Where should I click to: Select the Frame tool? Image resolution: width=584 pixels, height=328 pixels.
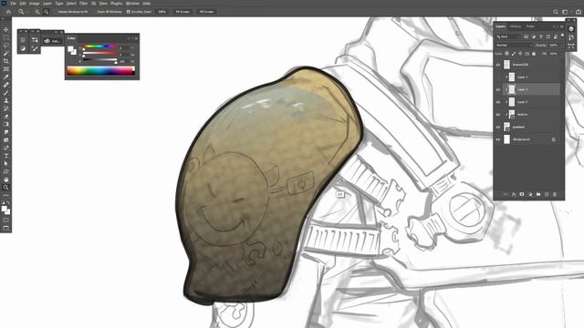coord(6,69)
